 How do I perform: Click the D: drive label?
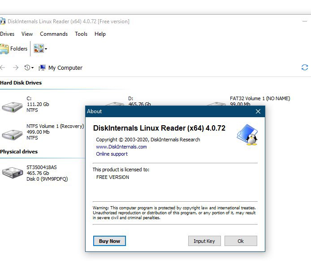131,98
